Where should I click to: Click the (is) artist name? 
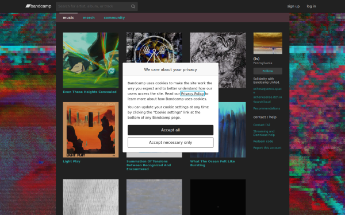click(256, 59)
